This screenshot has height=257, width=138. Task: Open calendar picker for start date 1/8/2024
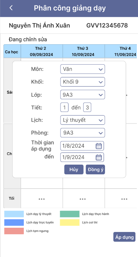pos(99,146)
